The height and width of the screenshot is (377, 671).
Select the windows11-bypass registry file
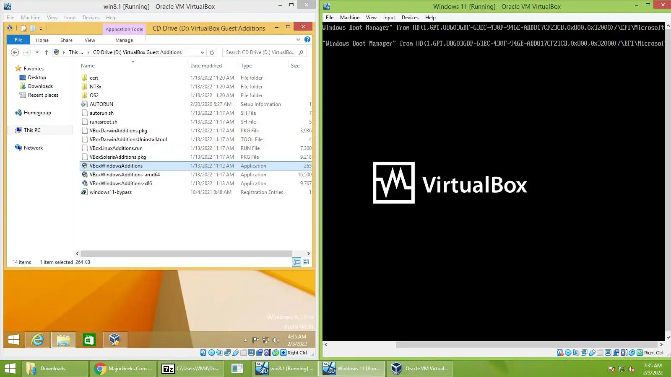coord(111,192)
